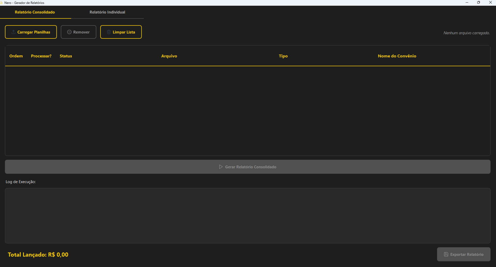Switch to the Relatório Individual tab
Viewport: 496px width, 267px height.
coord(107,12)
